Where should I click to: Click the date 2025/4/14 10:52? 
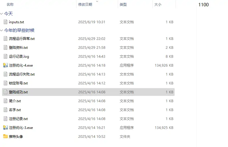click(91, 136)
